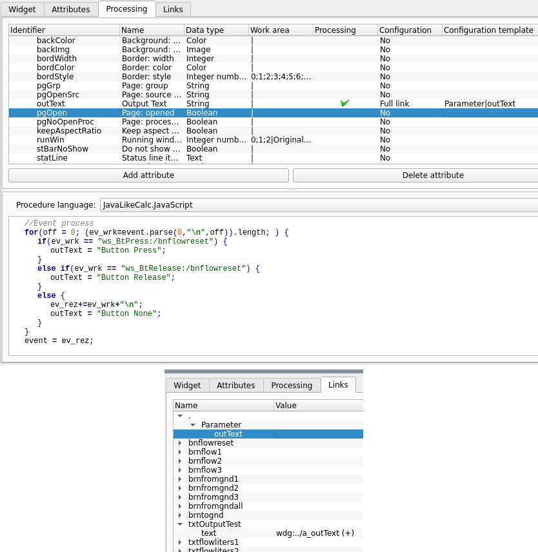Viewport: 538px width, 552px height.
Task: Select the text link under txtOutputTest
Action: 208,533
